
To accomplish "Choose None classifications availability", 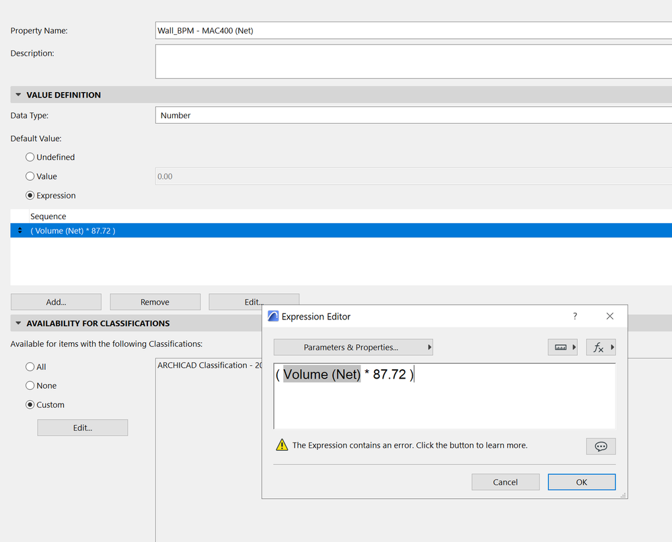I will pos(30,385).
